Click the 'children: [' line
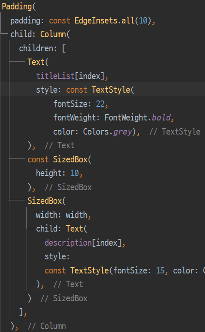The image size is (205, 332). pyautogui.click(x=42, y=48)
